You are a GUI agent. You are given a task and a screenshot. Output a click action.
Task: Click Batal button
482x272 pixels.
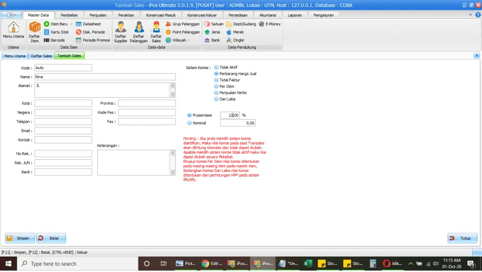(51, 238)
